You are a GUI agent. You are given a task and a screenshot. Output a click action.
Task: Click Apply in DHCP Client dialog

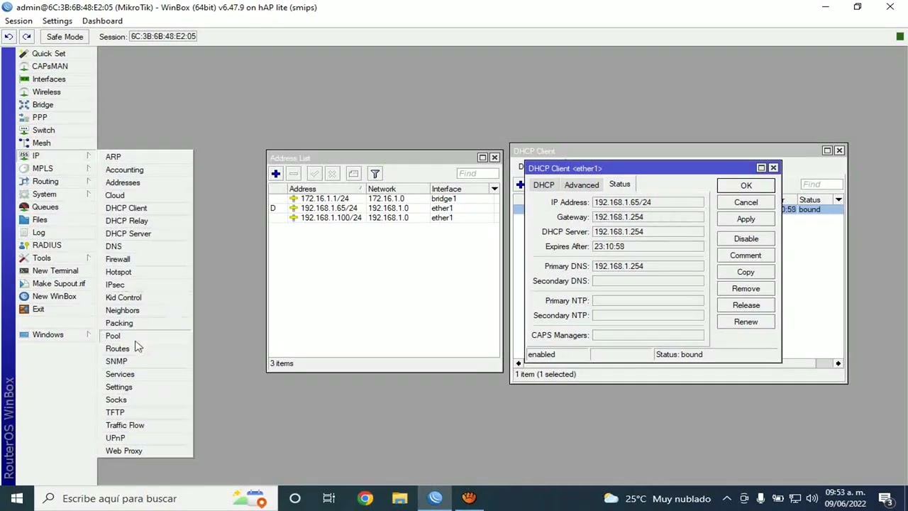coord(746,219)
